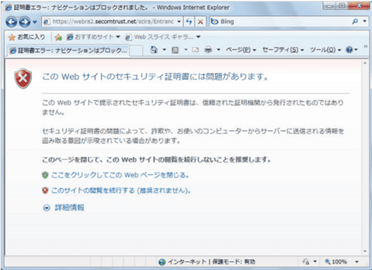The image size is (372, 270).
Task: Click the red shield certificate warning icon
Action: point(23,78)
